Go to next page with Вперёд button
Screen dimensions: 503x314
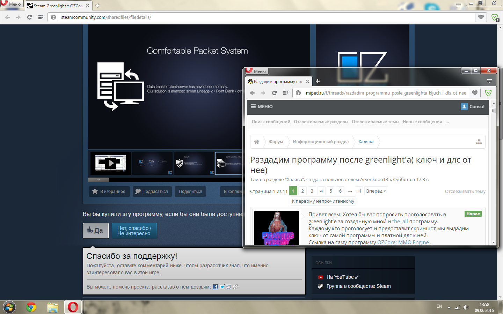pos(376,191)
